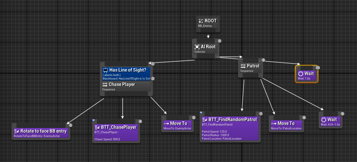Screen dimensions: 357x162
Task: Click index badge 8 on Move To PatrolLocation
Action: [304, 118]
